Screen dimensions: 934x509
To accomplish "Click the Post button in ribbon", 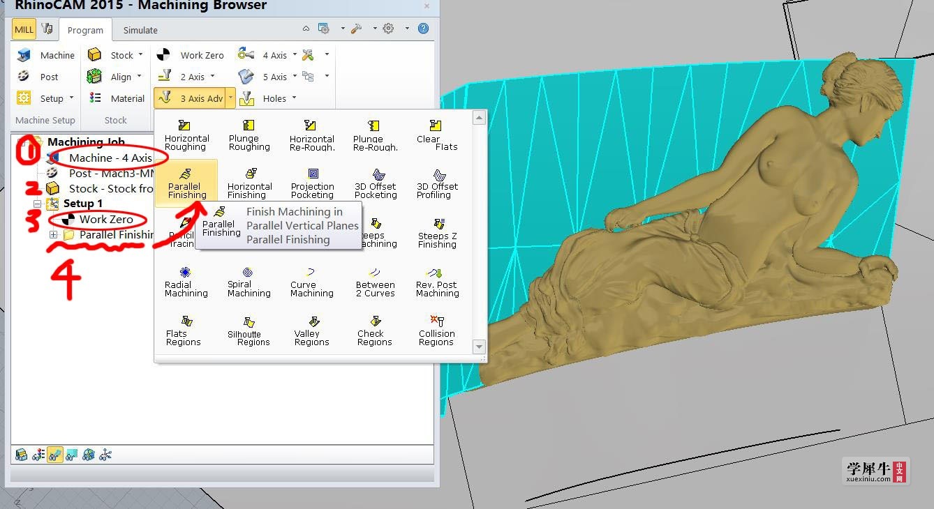I will click(38, 77).
